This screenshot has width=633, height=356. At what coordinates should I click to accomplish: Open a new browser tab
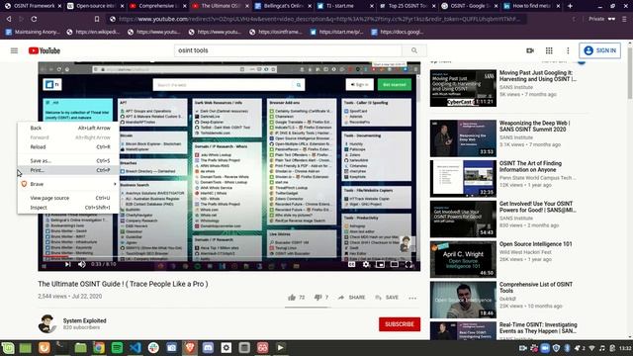(x=570, y=6)
